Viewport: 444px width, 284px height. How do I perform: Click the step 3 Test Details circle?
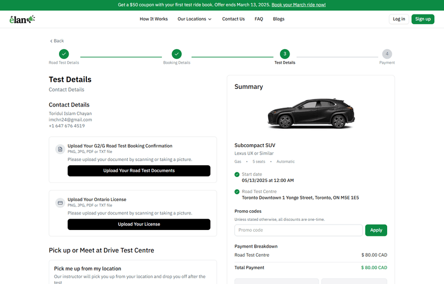pos(285,53)
